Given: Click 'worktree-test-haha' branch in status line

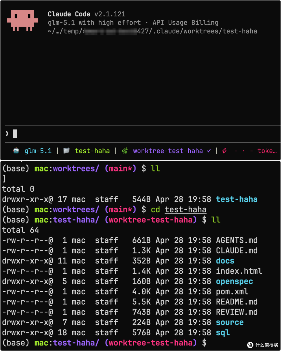Looking at the screenshot, I should point(168,151).
